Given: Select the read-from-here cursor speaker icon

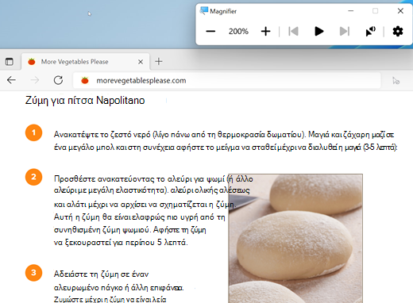Looking at the screenshot, I should [370, 32].
